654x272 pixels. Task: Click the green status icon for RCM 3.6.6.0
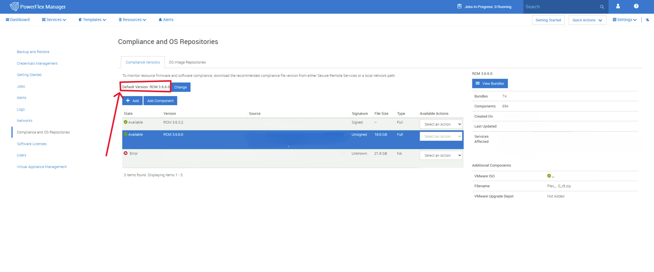click(x=126, y=134)
